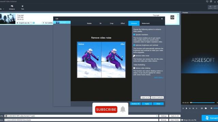Viewport: 218px width, 122px height.
Task: Switch to the Crop tab
Action: coord(112,23)
